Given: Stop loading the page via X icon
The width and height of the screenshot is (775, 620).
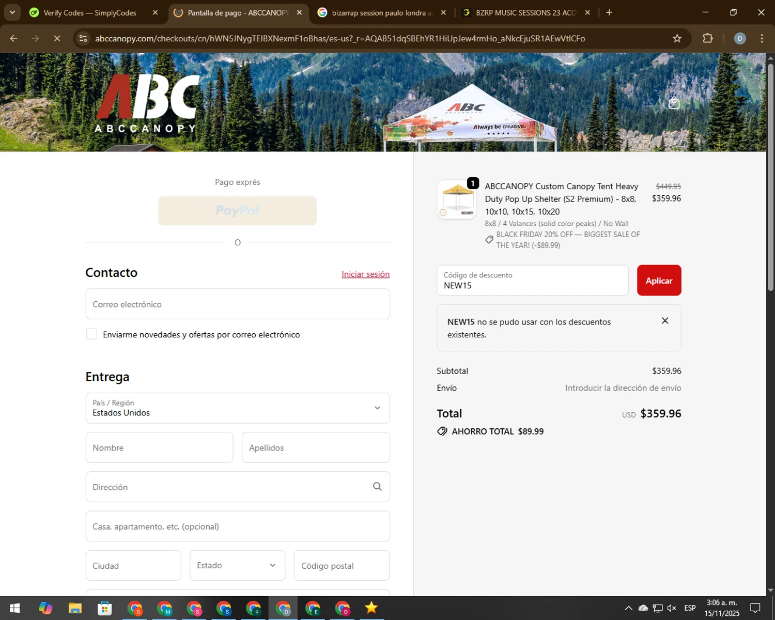Looking at the screenshot, I should [57, 38].
